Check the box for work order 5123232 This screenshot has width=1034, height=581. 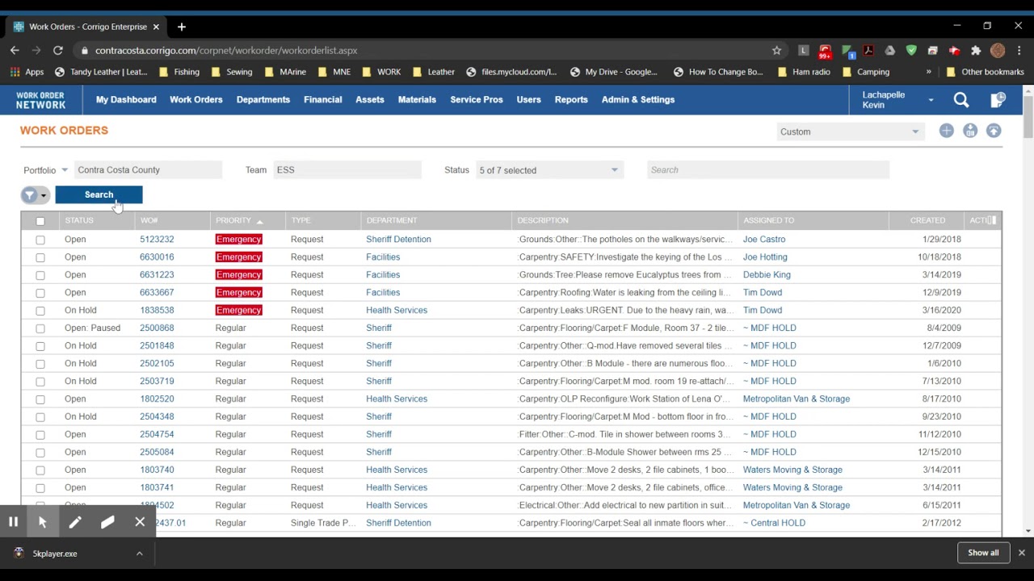click(40, 240)
